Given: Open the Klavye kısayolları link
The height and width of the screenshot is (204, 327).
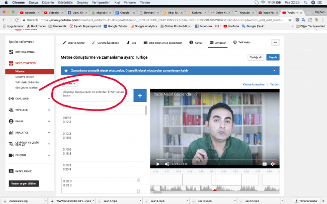Looking at the screenshot, I should 254,84.
